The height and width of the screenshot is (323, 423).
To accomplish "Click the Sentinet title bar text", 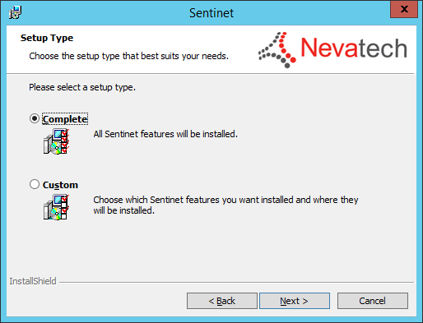I will [x=211, y=13].
